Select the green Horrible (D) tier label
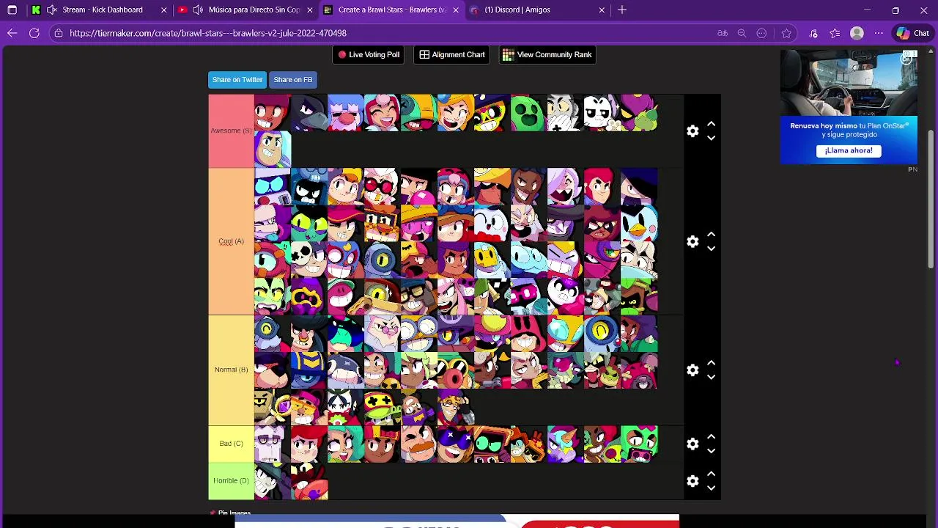This screenshot has height=528, width=938. (x=231, y=480)
